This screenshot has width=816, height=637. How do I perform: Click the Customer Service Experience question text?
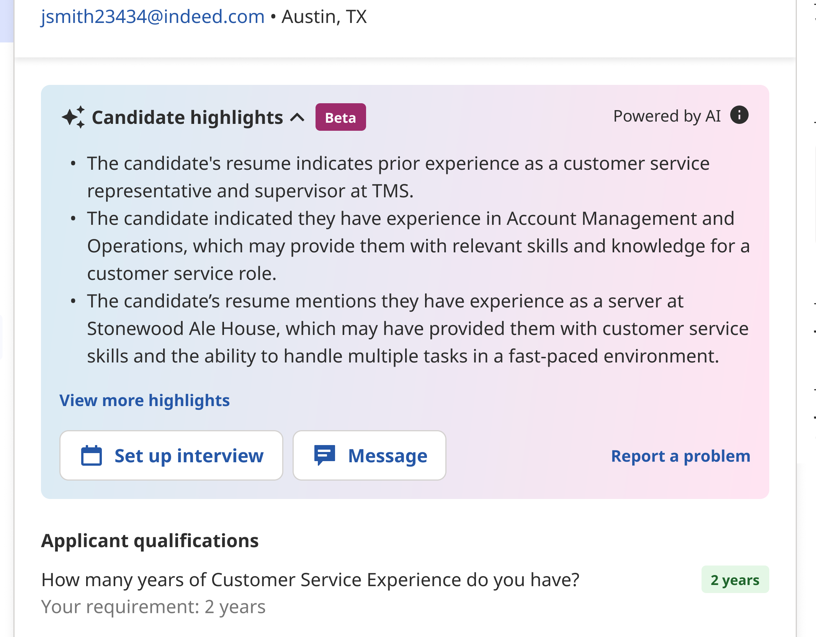coord(310,580)
